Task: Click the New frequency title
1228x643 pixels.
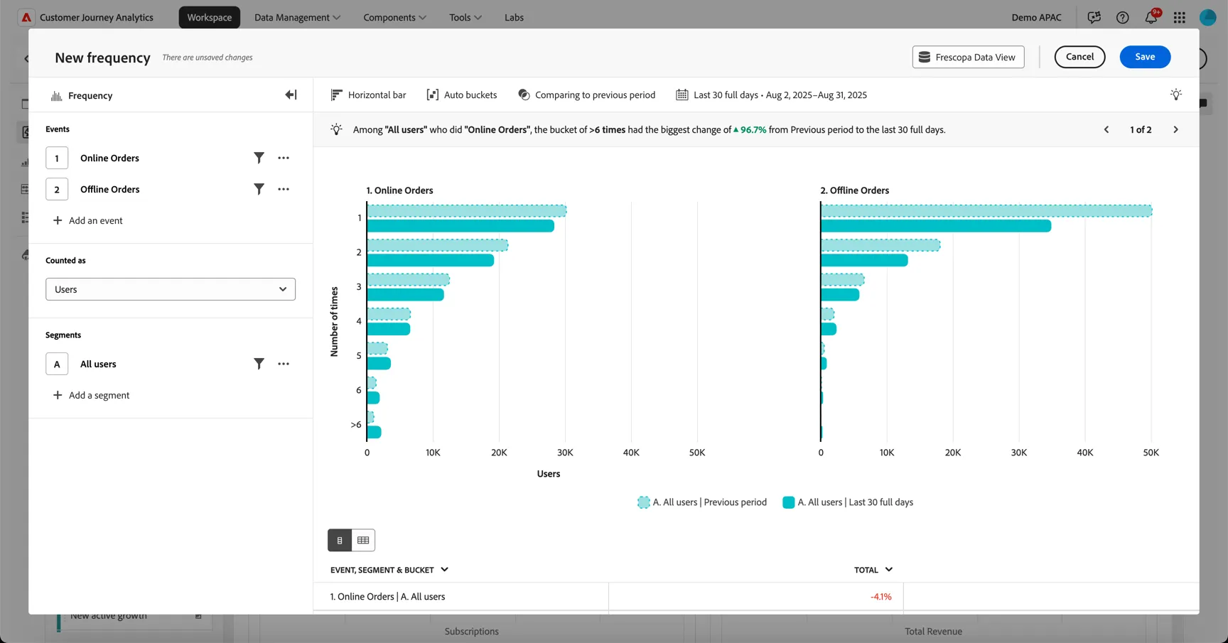Action: (102, 58)
